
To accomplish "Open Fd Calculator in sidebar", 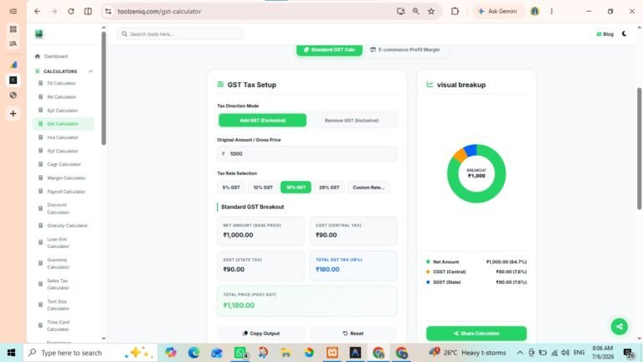I will point(61,83).
